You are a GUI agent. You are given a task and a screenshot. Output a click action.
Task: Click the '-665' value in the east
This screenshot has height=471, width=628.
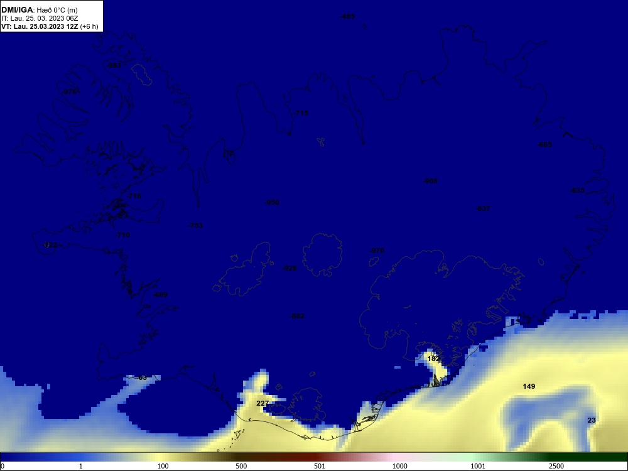[544, 144]
